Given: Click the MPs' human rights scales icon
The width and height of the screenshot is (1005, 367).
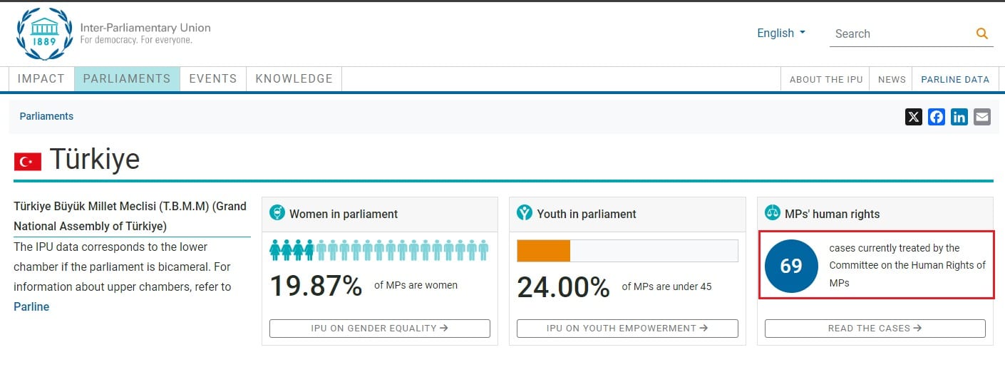Looking at the screenshot, I should tap(772, 213).
